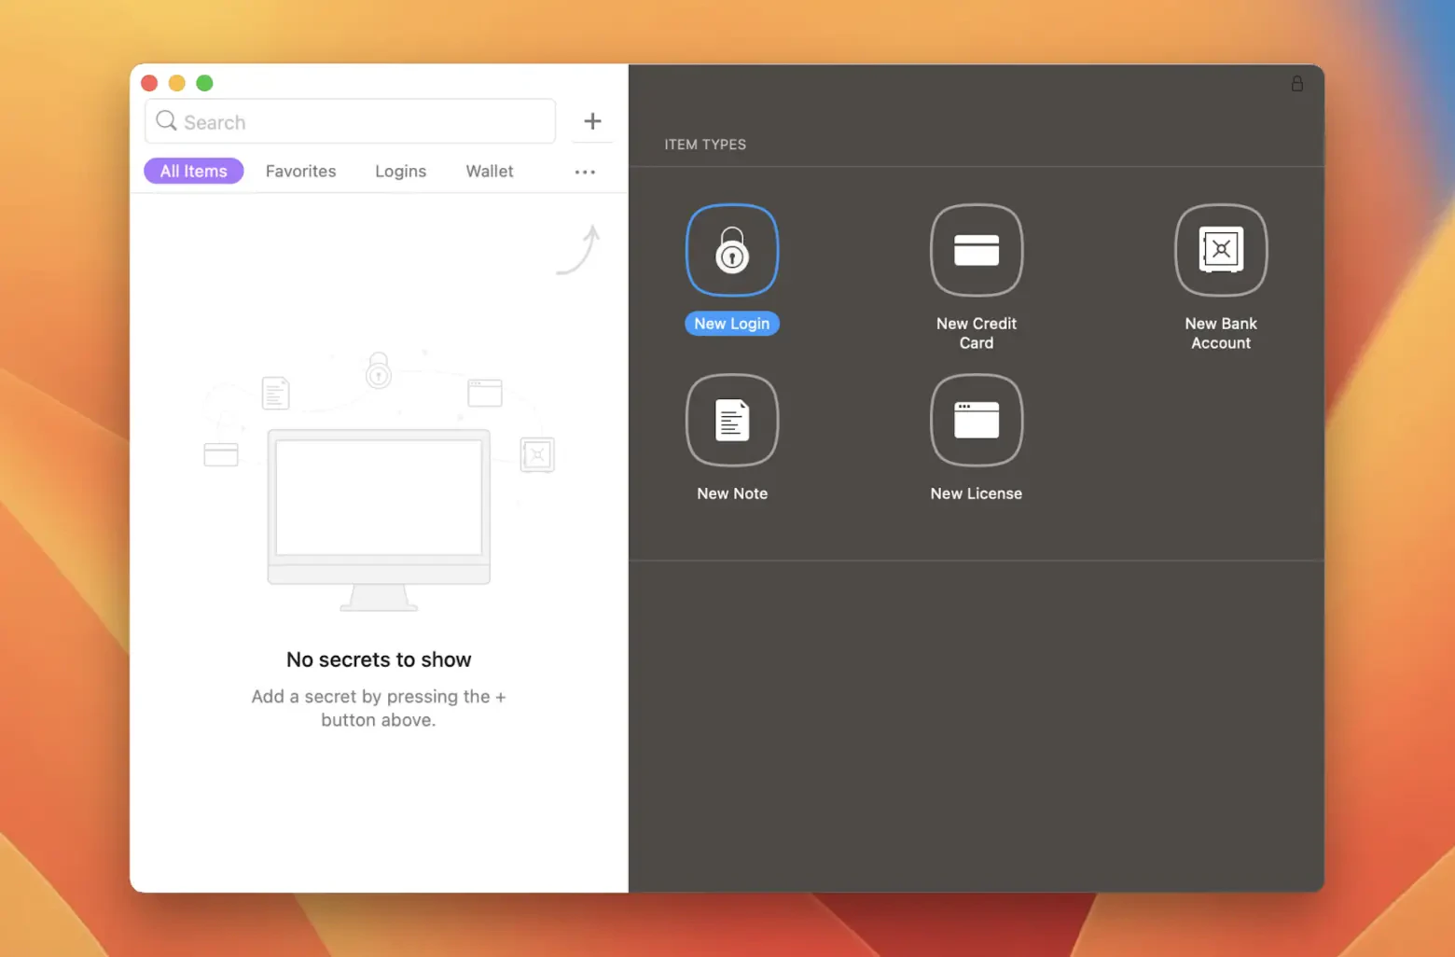Screen dimensions: 1455x957
Task: Switch to the Favorites tab
Action: [x=300, y=172]
